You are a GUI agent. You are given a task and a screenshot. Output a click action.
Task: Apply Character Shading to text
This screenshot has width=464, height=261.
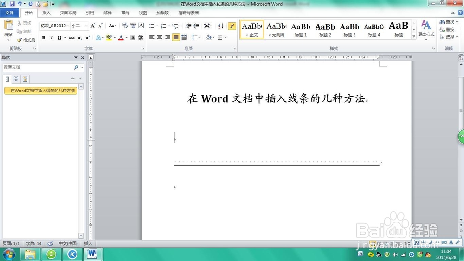pyautogui.click(x=133, y=38)
